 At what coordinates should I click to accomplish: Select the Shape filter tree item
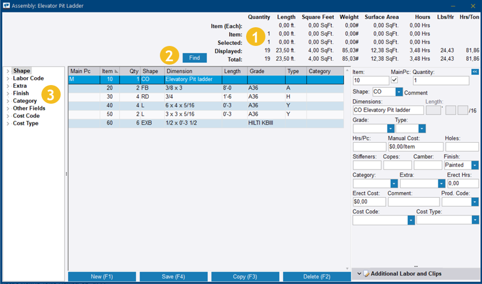tap(22, 71)
